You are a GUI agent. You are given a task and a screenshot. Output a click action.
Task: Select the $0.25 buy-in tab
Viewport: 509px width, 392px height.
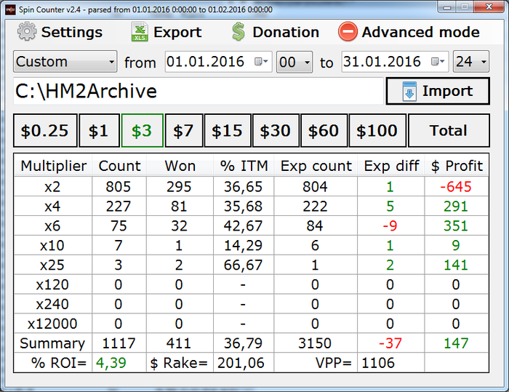(45, 131)
